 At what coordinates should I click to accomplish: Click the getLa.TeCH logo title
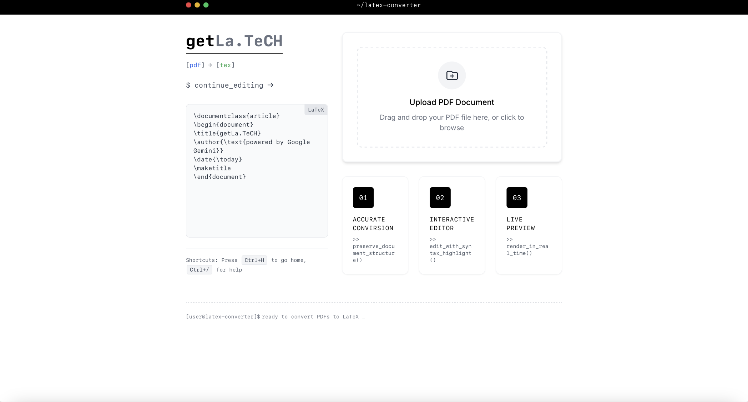(x=234, y=41)
